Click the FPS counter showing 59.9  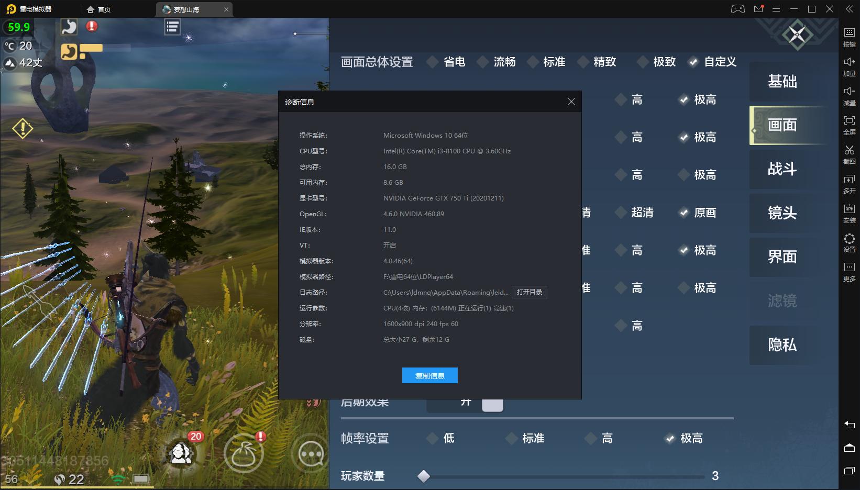pyautogui.click(x=19, y=27)
